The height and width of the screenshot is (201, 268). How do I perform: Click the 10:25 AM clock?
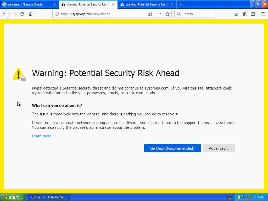258,197
